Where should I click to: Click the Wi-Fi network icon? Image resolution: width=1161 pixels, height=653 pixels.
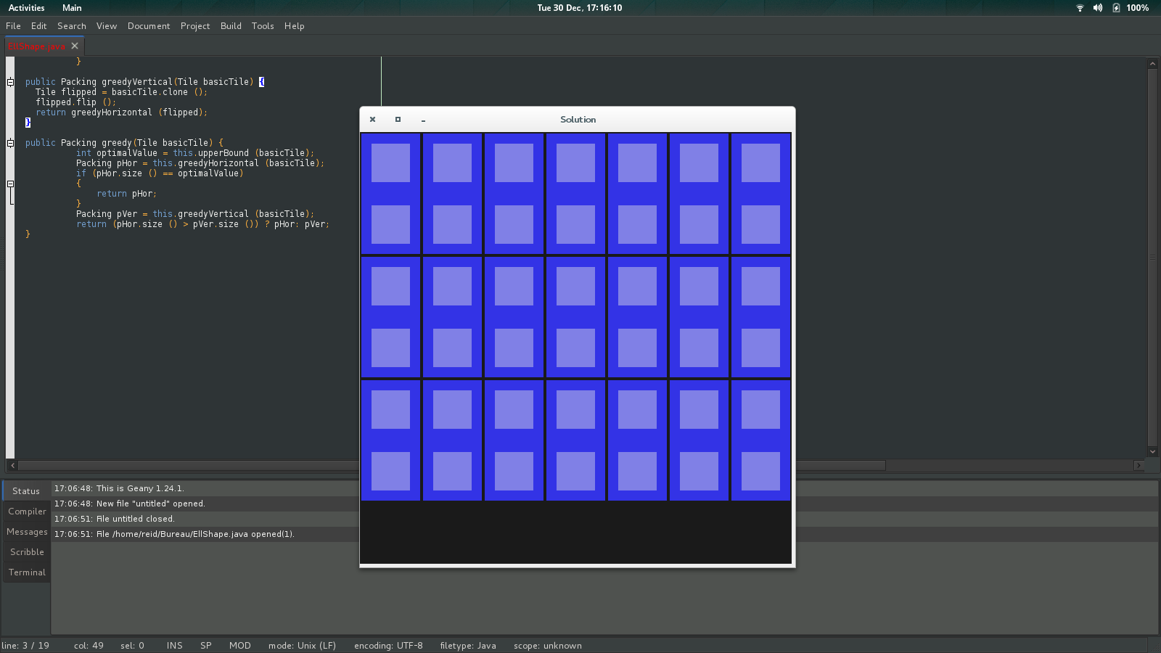coord(1080,8)
